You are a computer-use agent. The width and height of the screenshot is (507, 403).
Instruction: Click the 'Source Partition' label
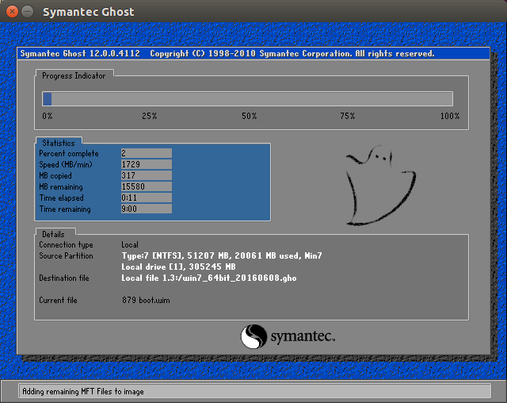tap(66, 255)
